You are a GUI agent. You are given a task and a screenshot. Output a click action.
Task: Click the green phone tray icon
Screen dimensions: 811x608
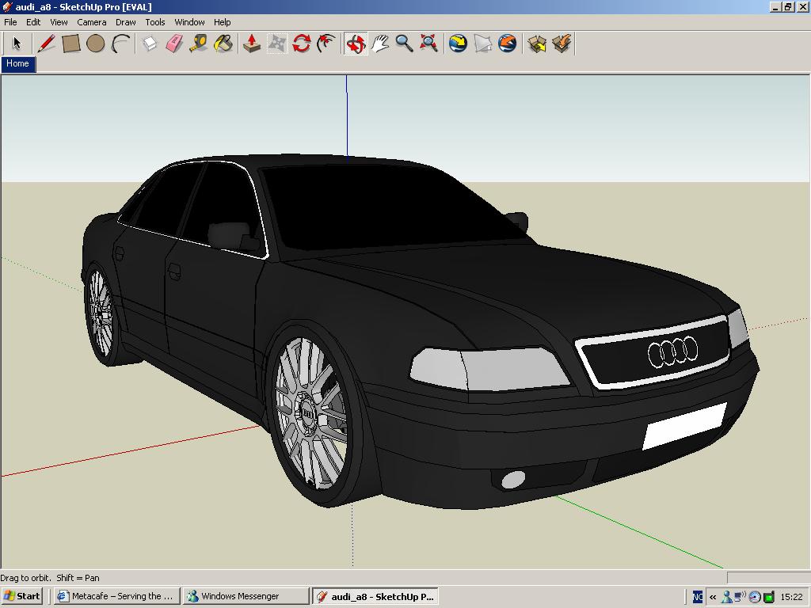(x=768, y=597)
